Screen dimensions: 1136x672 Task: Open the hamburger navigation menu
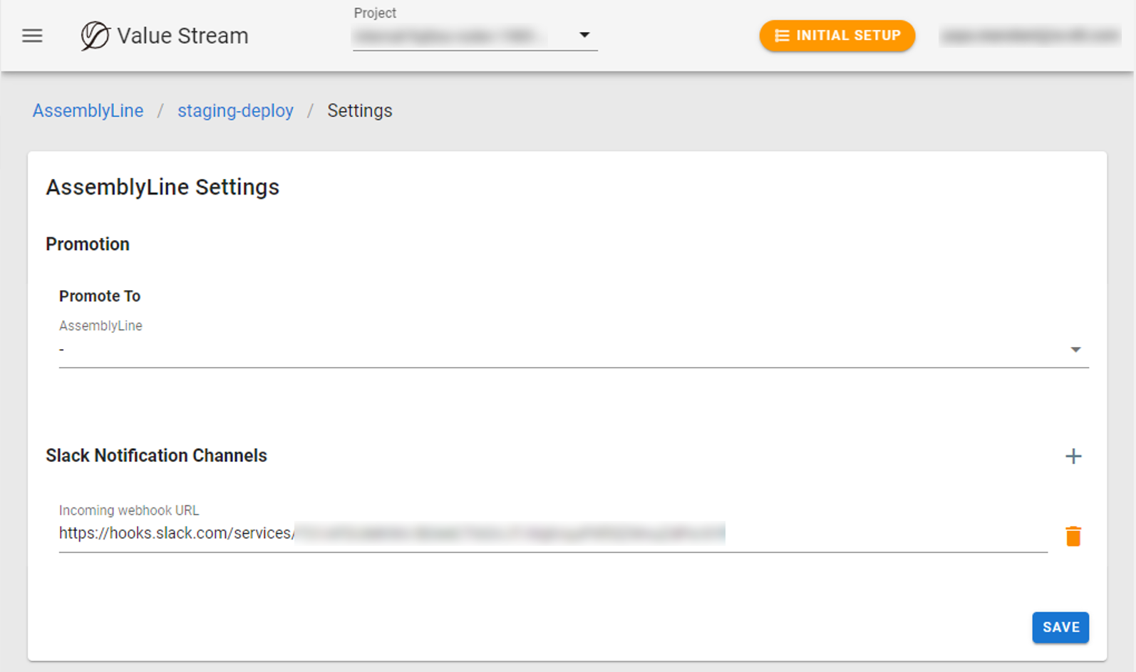[x=32, y=36]
